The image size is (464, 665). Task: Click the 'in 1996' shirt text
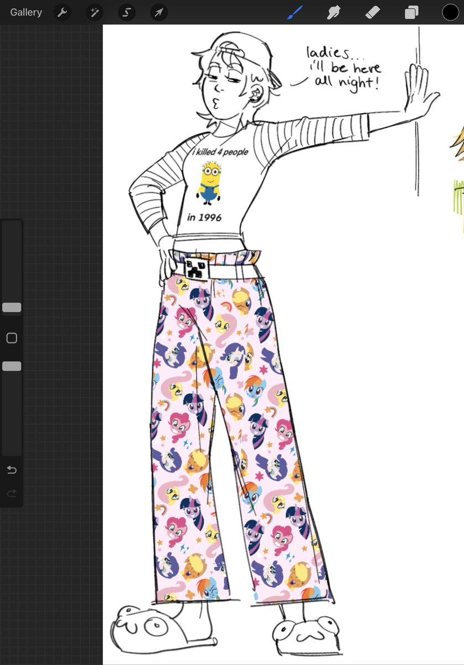(x=204, y=217)
